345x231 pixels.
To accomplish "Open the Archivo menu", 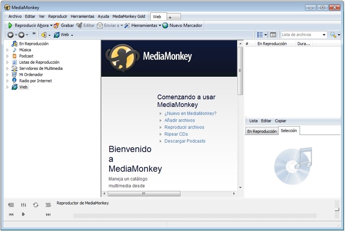I will (x=15, y=17).
